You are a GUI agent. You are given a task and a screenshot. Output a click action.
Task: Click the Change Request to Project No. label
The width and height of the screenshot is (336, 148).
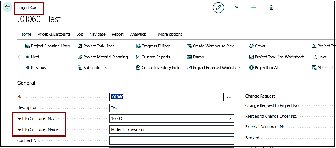pyautogui.click(x=272, y=105)
